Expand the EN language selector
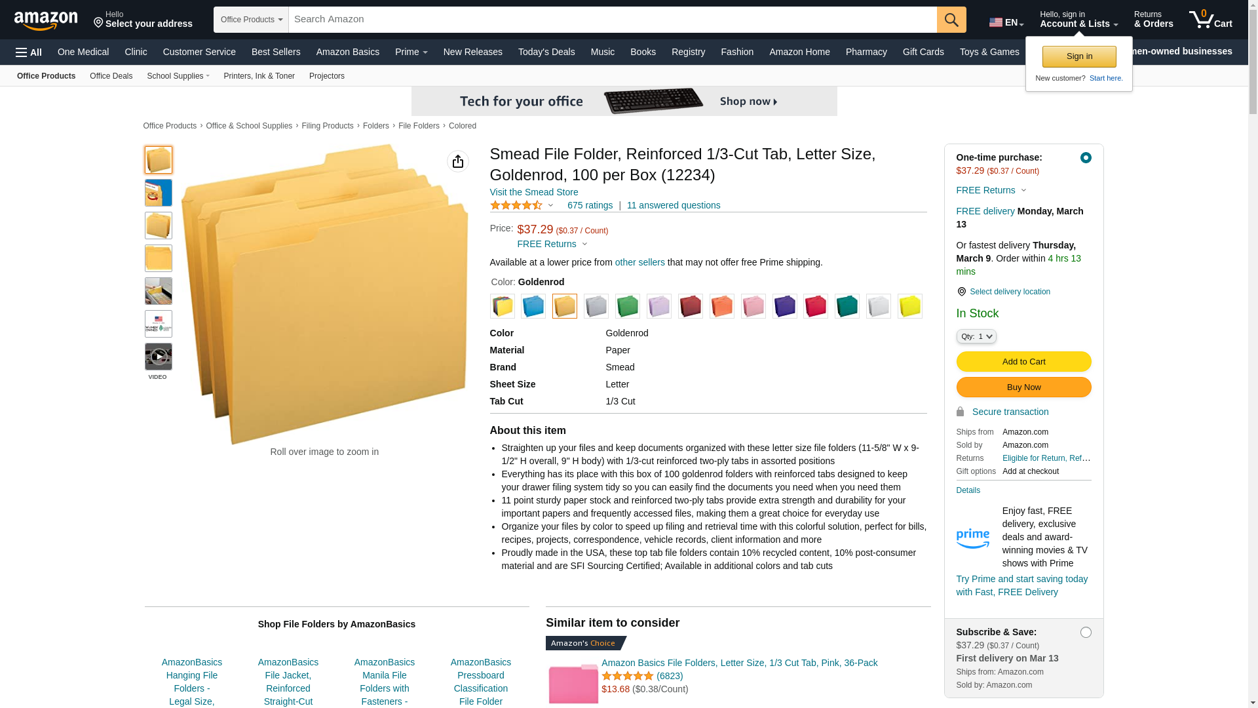Viewport: 1258px width, 708px height. coord(1006,22)
